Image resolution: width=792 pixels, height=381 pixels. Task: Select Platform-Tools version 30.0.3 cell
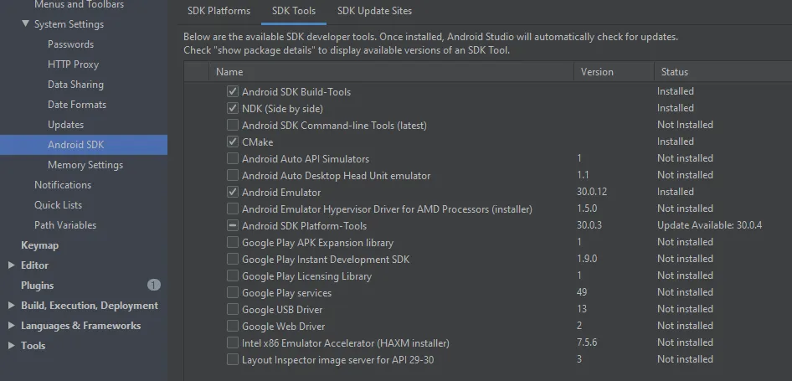(589, 225)
